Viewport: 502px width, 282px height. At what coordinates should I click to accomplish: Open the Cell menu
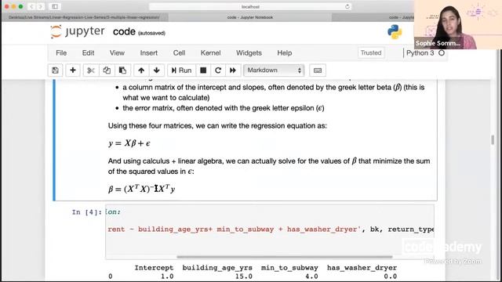coord(179,52)
